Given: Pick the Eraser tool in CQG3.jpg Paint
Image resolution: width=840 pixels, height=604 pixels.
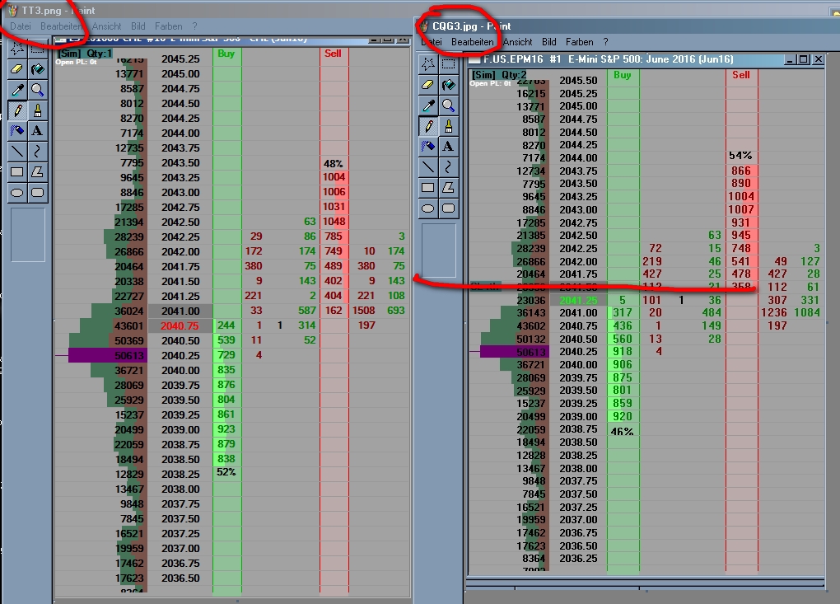Looking at the screenshot, I should pos(428,85).
